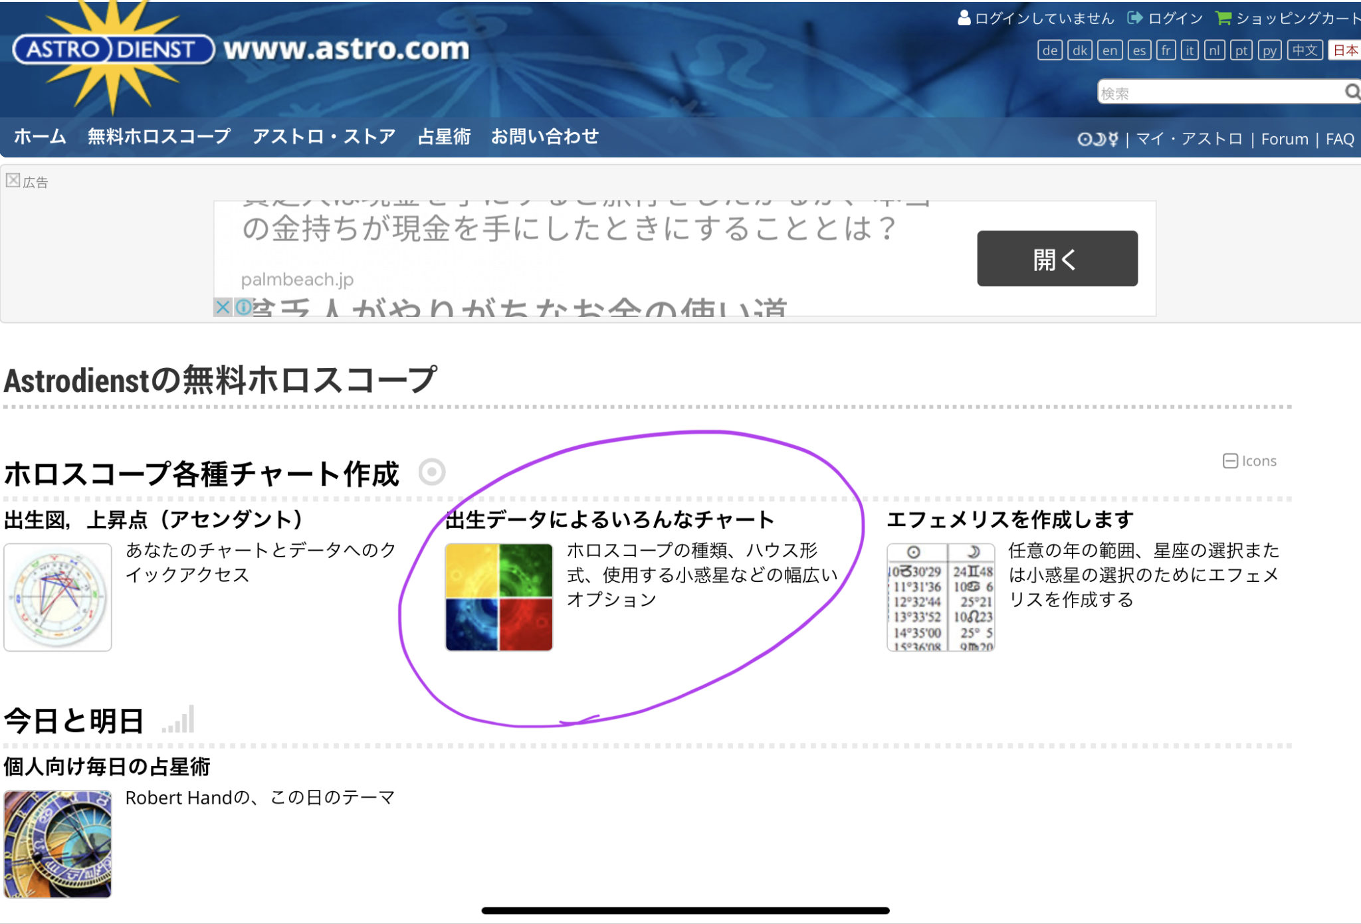Click the circle icon beside ホロスコープ各種チャート作成
Image resolution: width=1361 pixels, height=924 pixels.
click(432, 472)
